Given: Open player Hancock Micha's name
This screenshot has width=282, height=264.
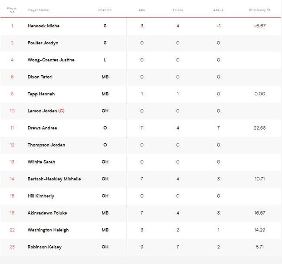Looking at the screenshot, I should coord(43,26).
